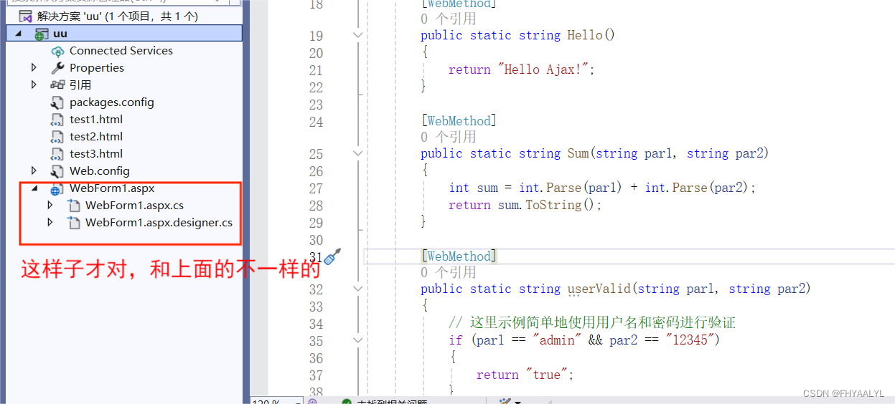Collapse the WebForm1.aspx node

[x=34, y=189]
